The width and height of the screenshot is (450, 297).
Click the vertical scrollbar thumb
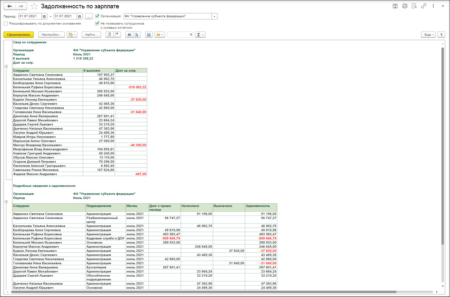442,146
